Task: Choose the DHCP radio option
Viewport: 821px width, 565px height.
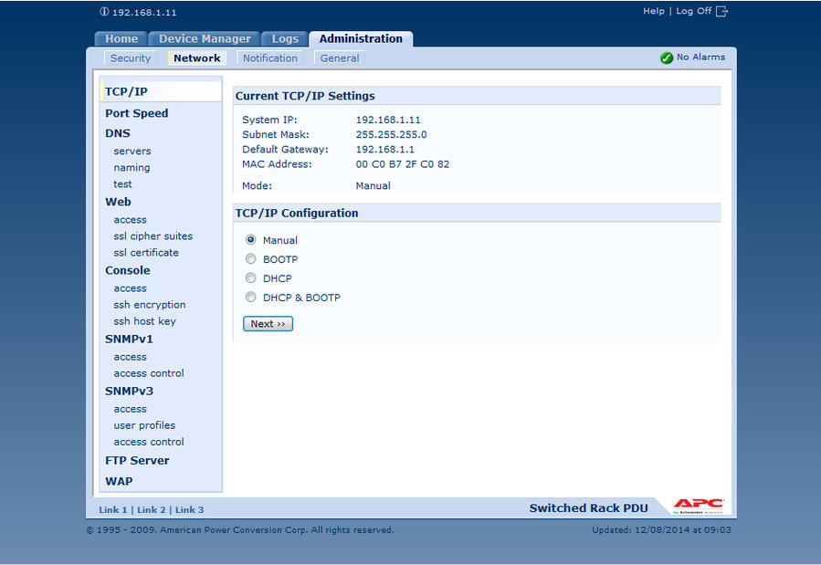Action: click(x=251, y=278)
